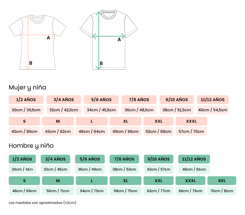Click the 26cm / 41m measurement cell
This screenshot has height=215, width=245.
22,169
